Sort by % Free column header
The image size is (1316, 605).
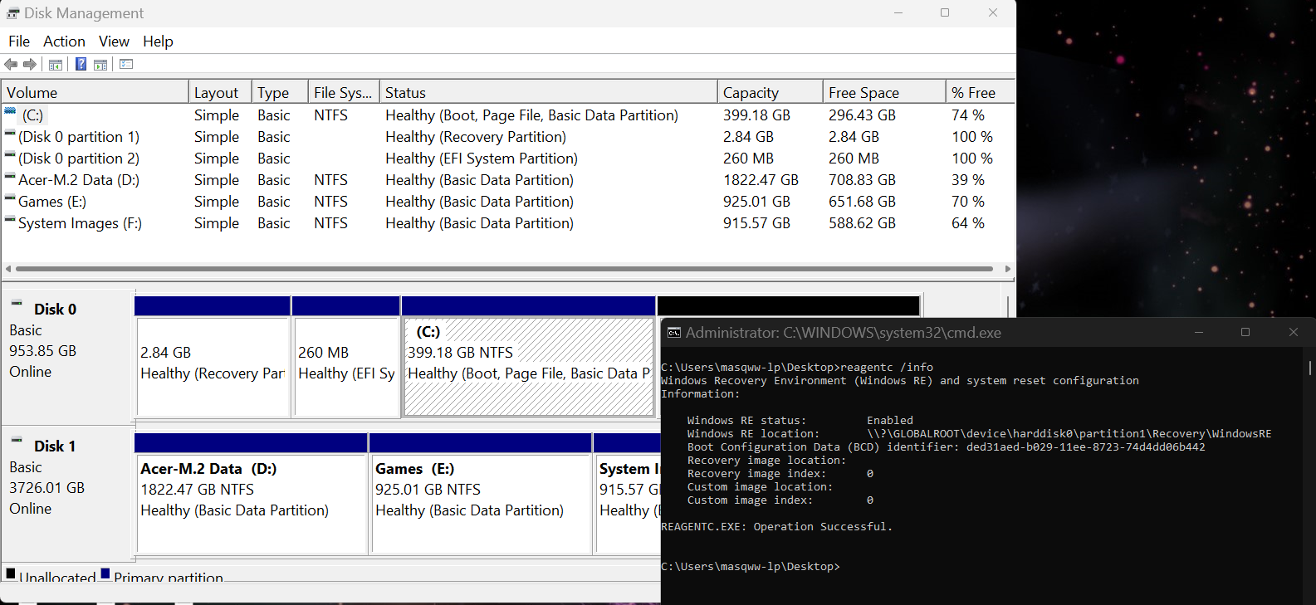tap(981, 93)
